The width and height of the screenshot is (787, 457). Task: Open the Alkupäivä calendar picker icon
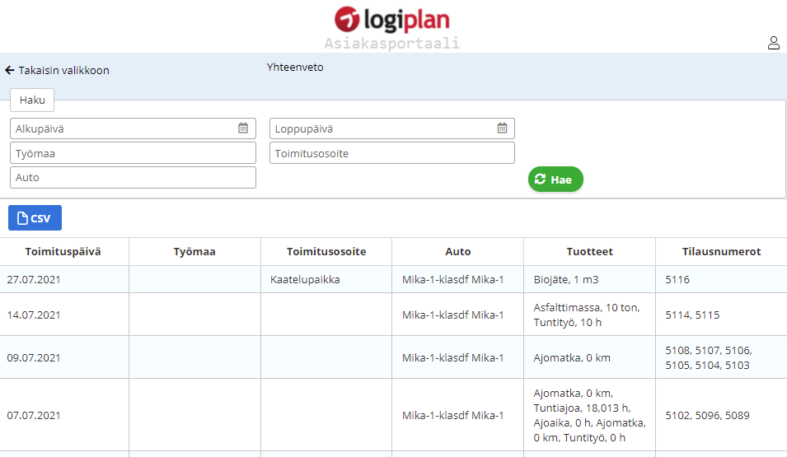243,128
